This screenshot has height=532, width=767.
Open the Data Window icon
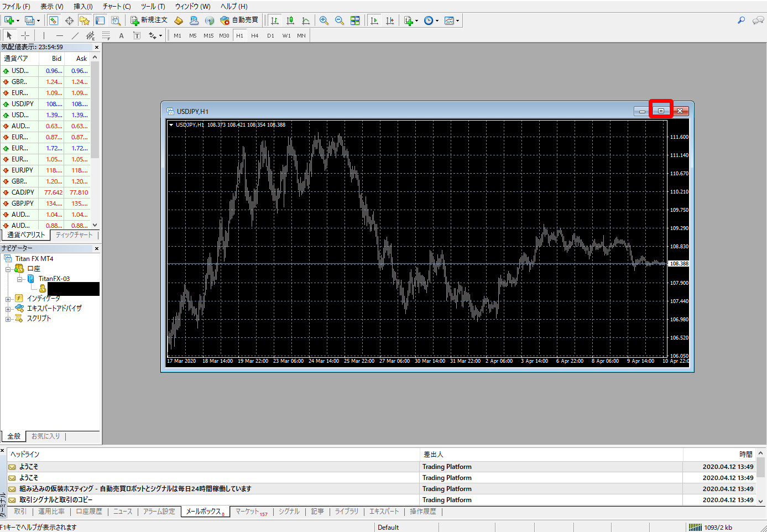click(x=69, y=20)
